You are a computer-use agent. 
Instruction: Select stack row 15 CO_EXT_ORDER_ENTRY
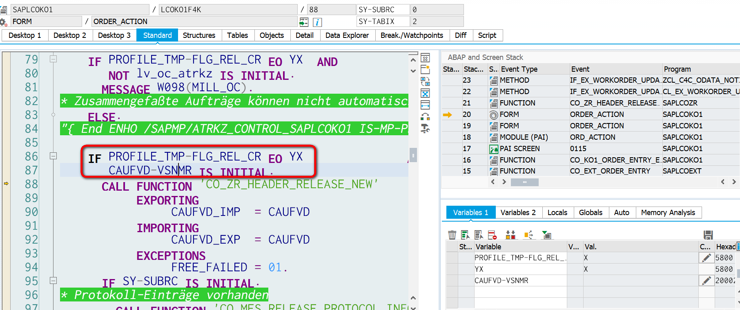(591, 171)
